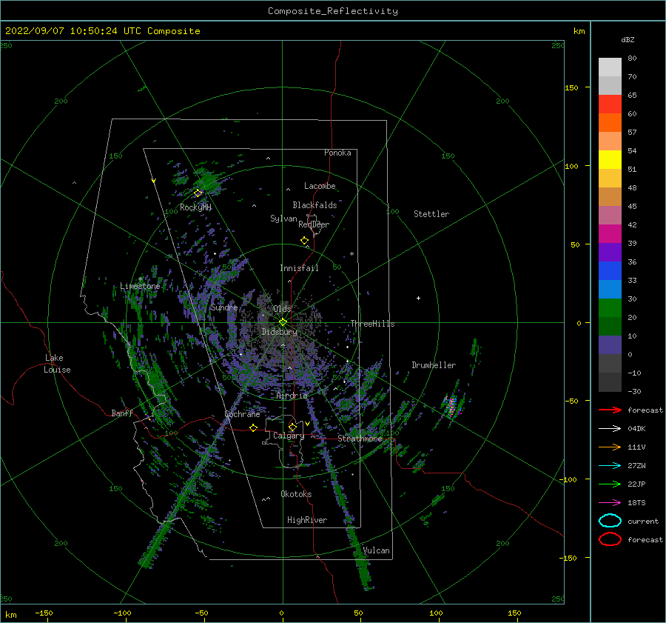Select the orange 111V arrow icon
The height and width of the screenshot is (623, 666).
point(610,447)
